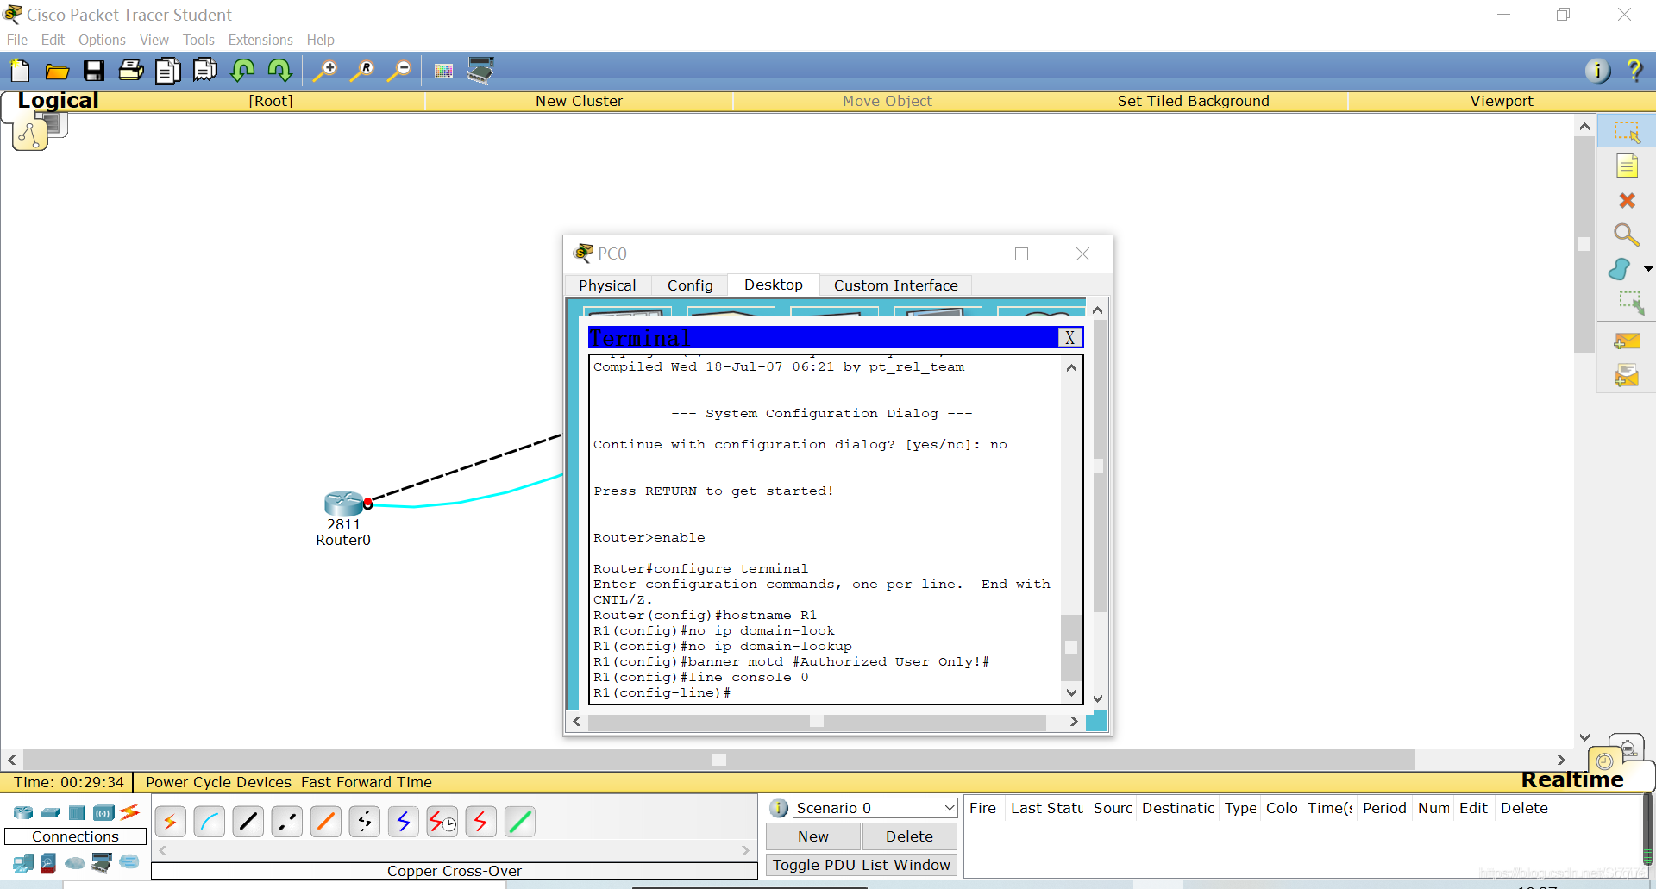Choose WAN Emulation cloud category icon
Screen dimensions: 1656x889
tap(75, 862)
